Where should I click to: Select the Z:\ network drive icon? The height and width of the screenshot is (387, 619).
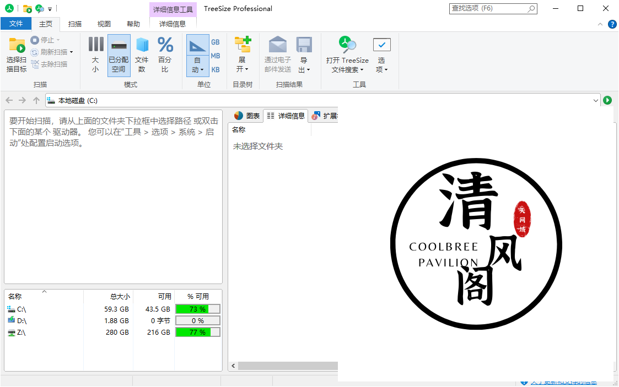[x=11, y=332]
